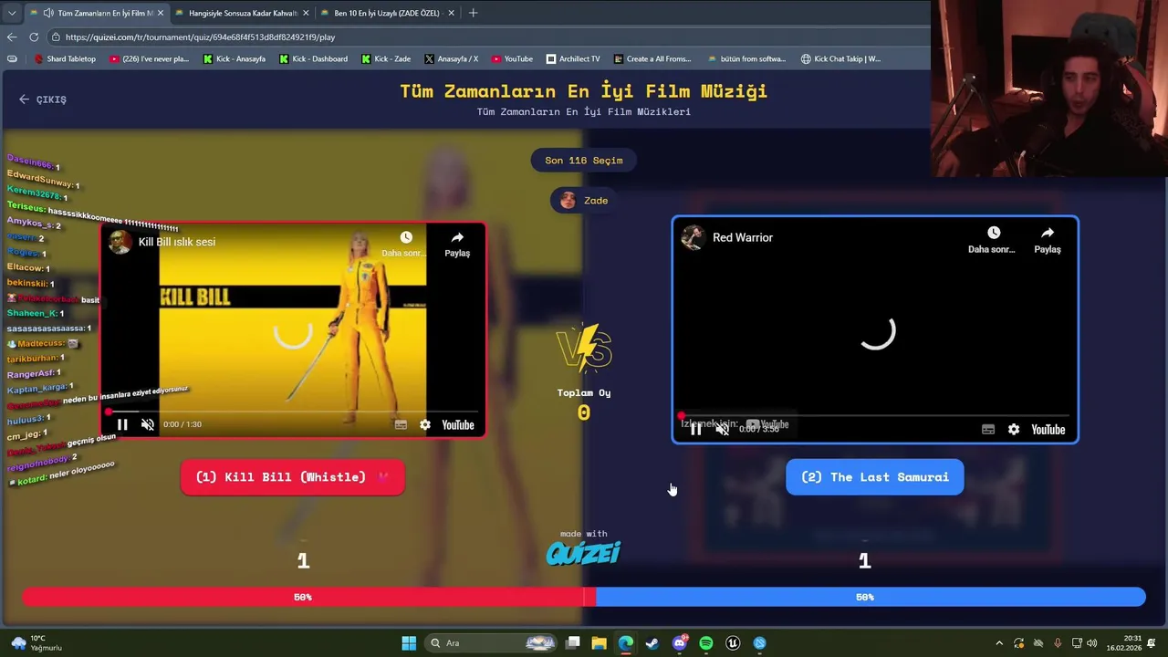
Task: Open clock showing 20:31
Action: pos(1124,643)
